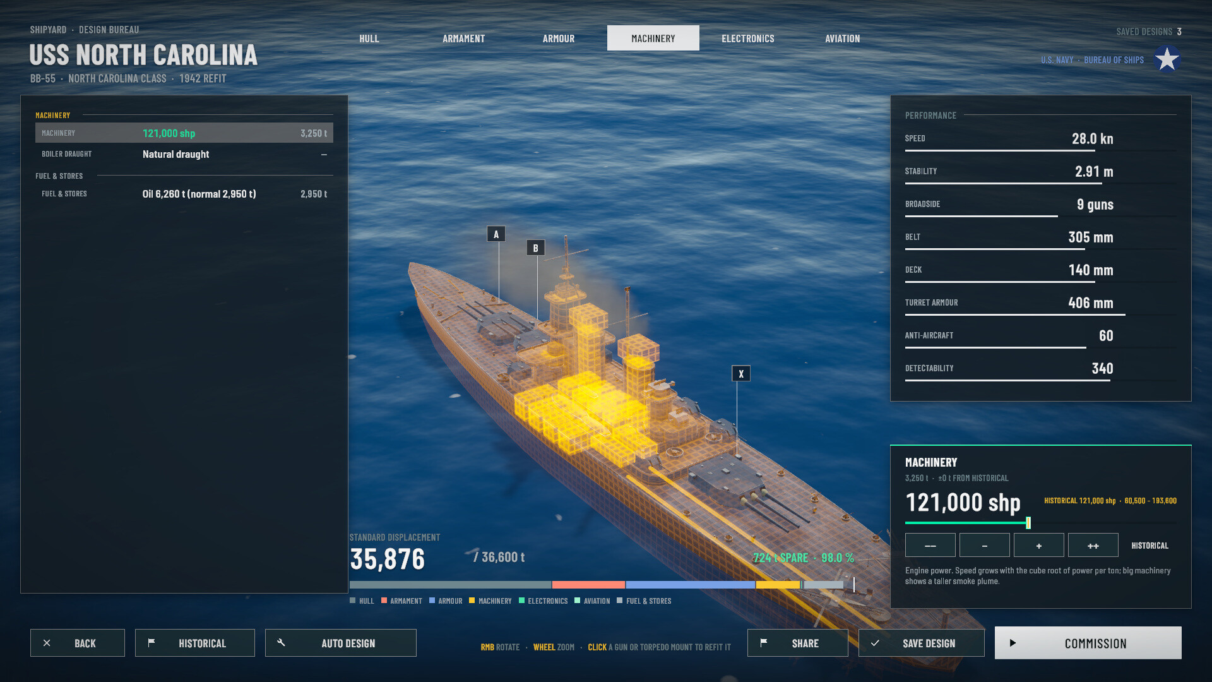This screenshot has height=682, width=1212.
Task: Click the Back button
Action: tap(78, 643)
